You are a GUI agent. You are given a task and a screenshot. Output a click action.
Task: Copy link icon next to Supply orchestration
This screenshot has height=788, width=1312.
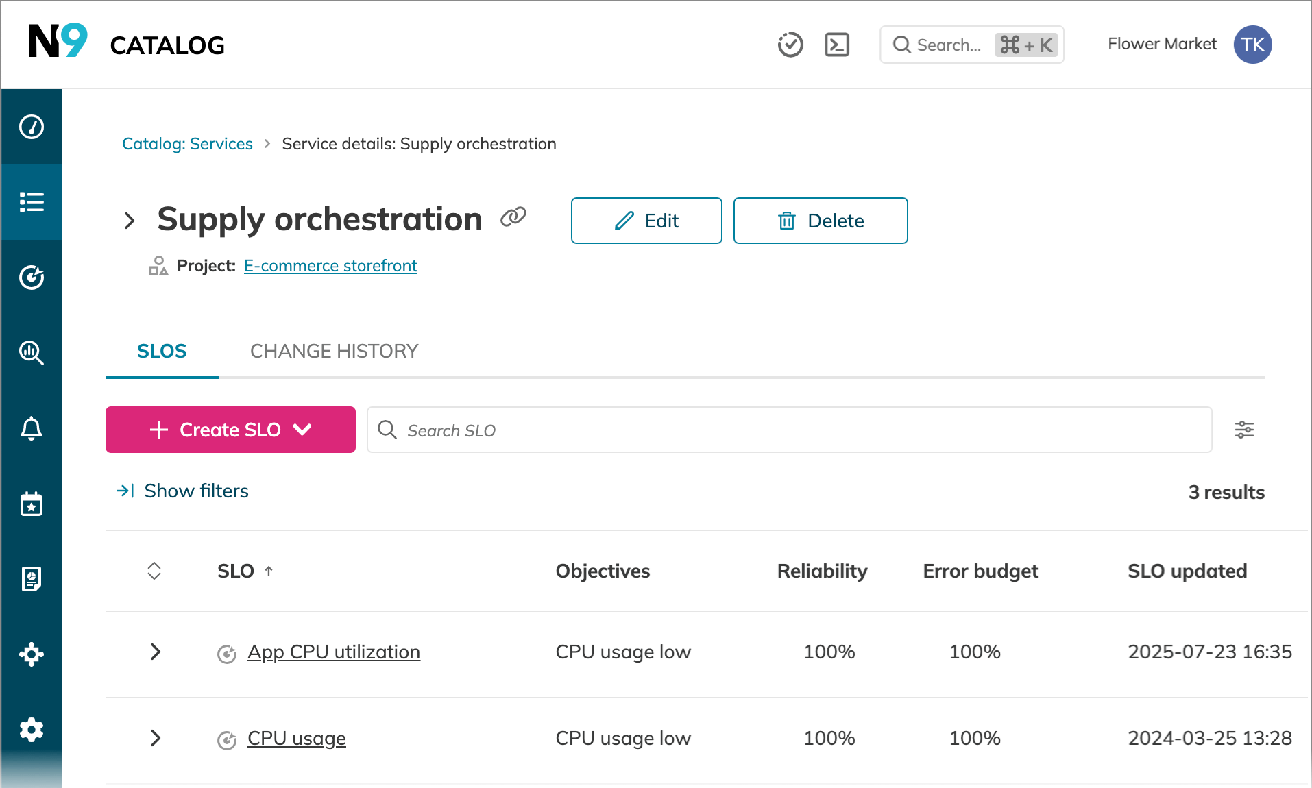pyautogui.click(x=513, y=217)
